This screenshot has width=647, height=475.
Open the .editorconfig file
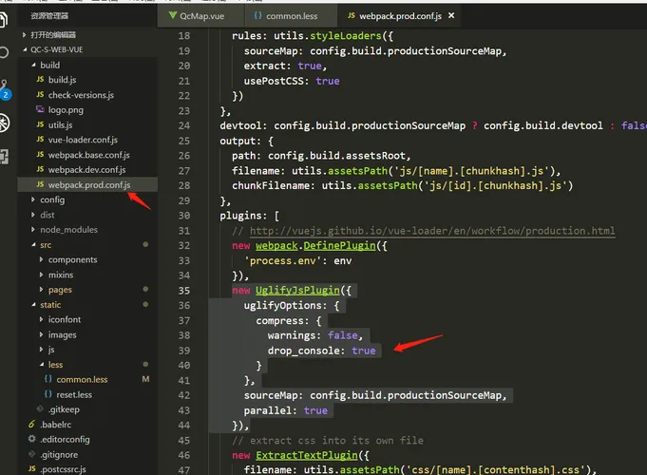(65, 440)
